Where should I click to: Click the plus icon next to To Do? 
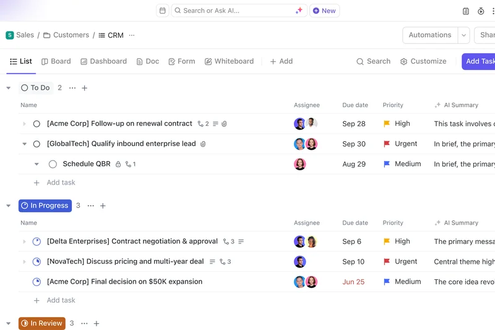tap(85, 88)
